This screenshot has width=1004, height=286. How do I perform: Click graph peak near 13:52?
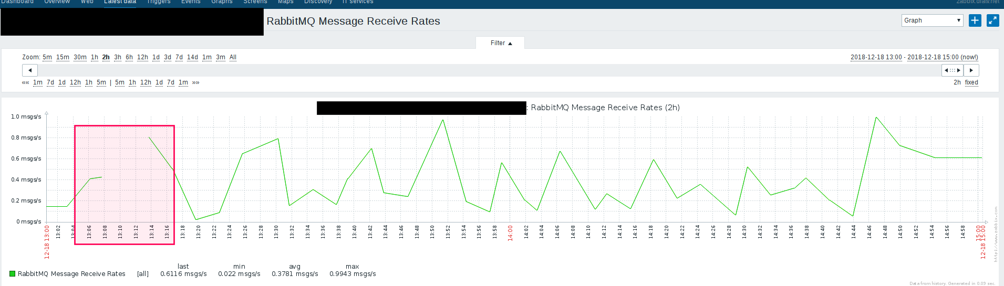443,120
